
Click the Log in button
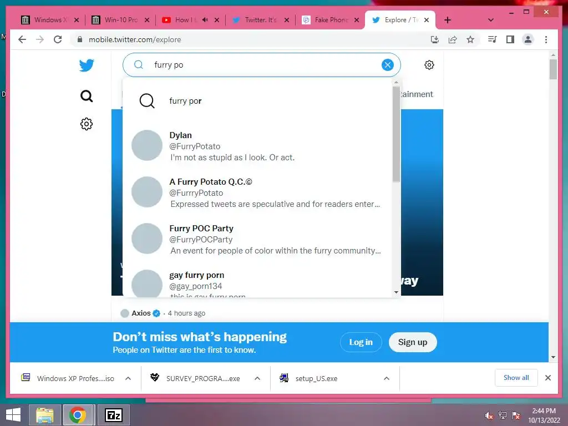[x=361, y=342]
